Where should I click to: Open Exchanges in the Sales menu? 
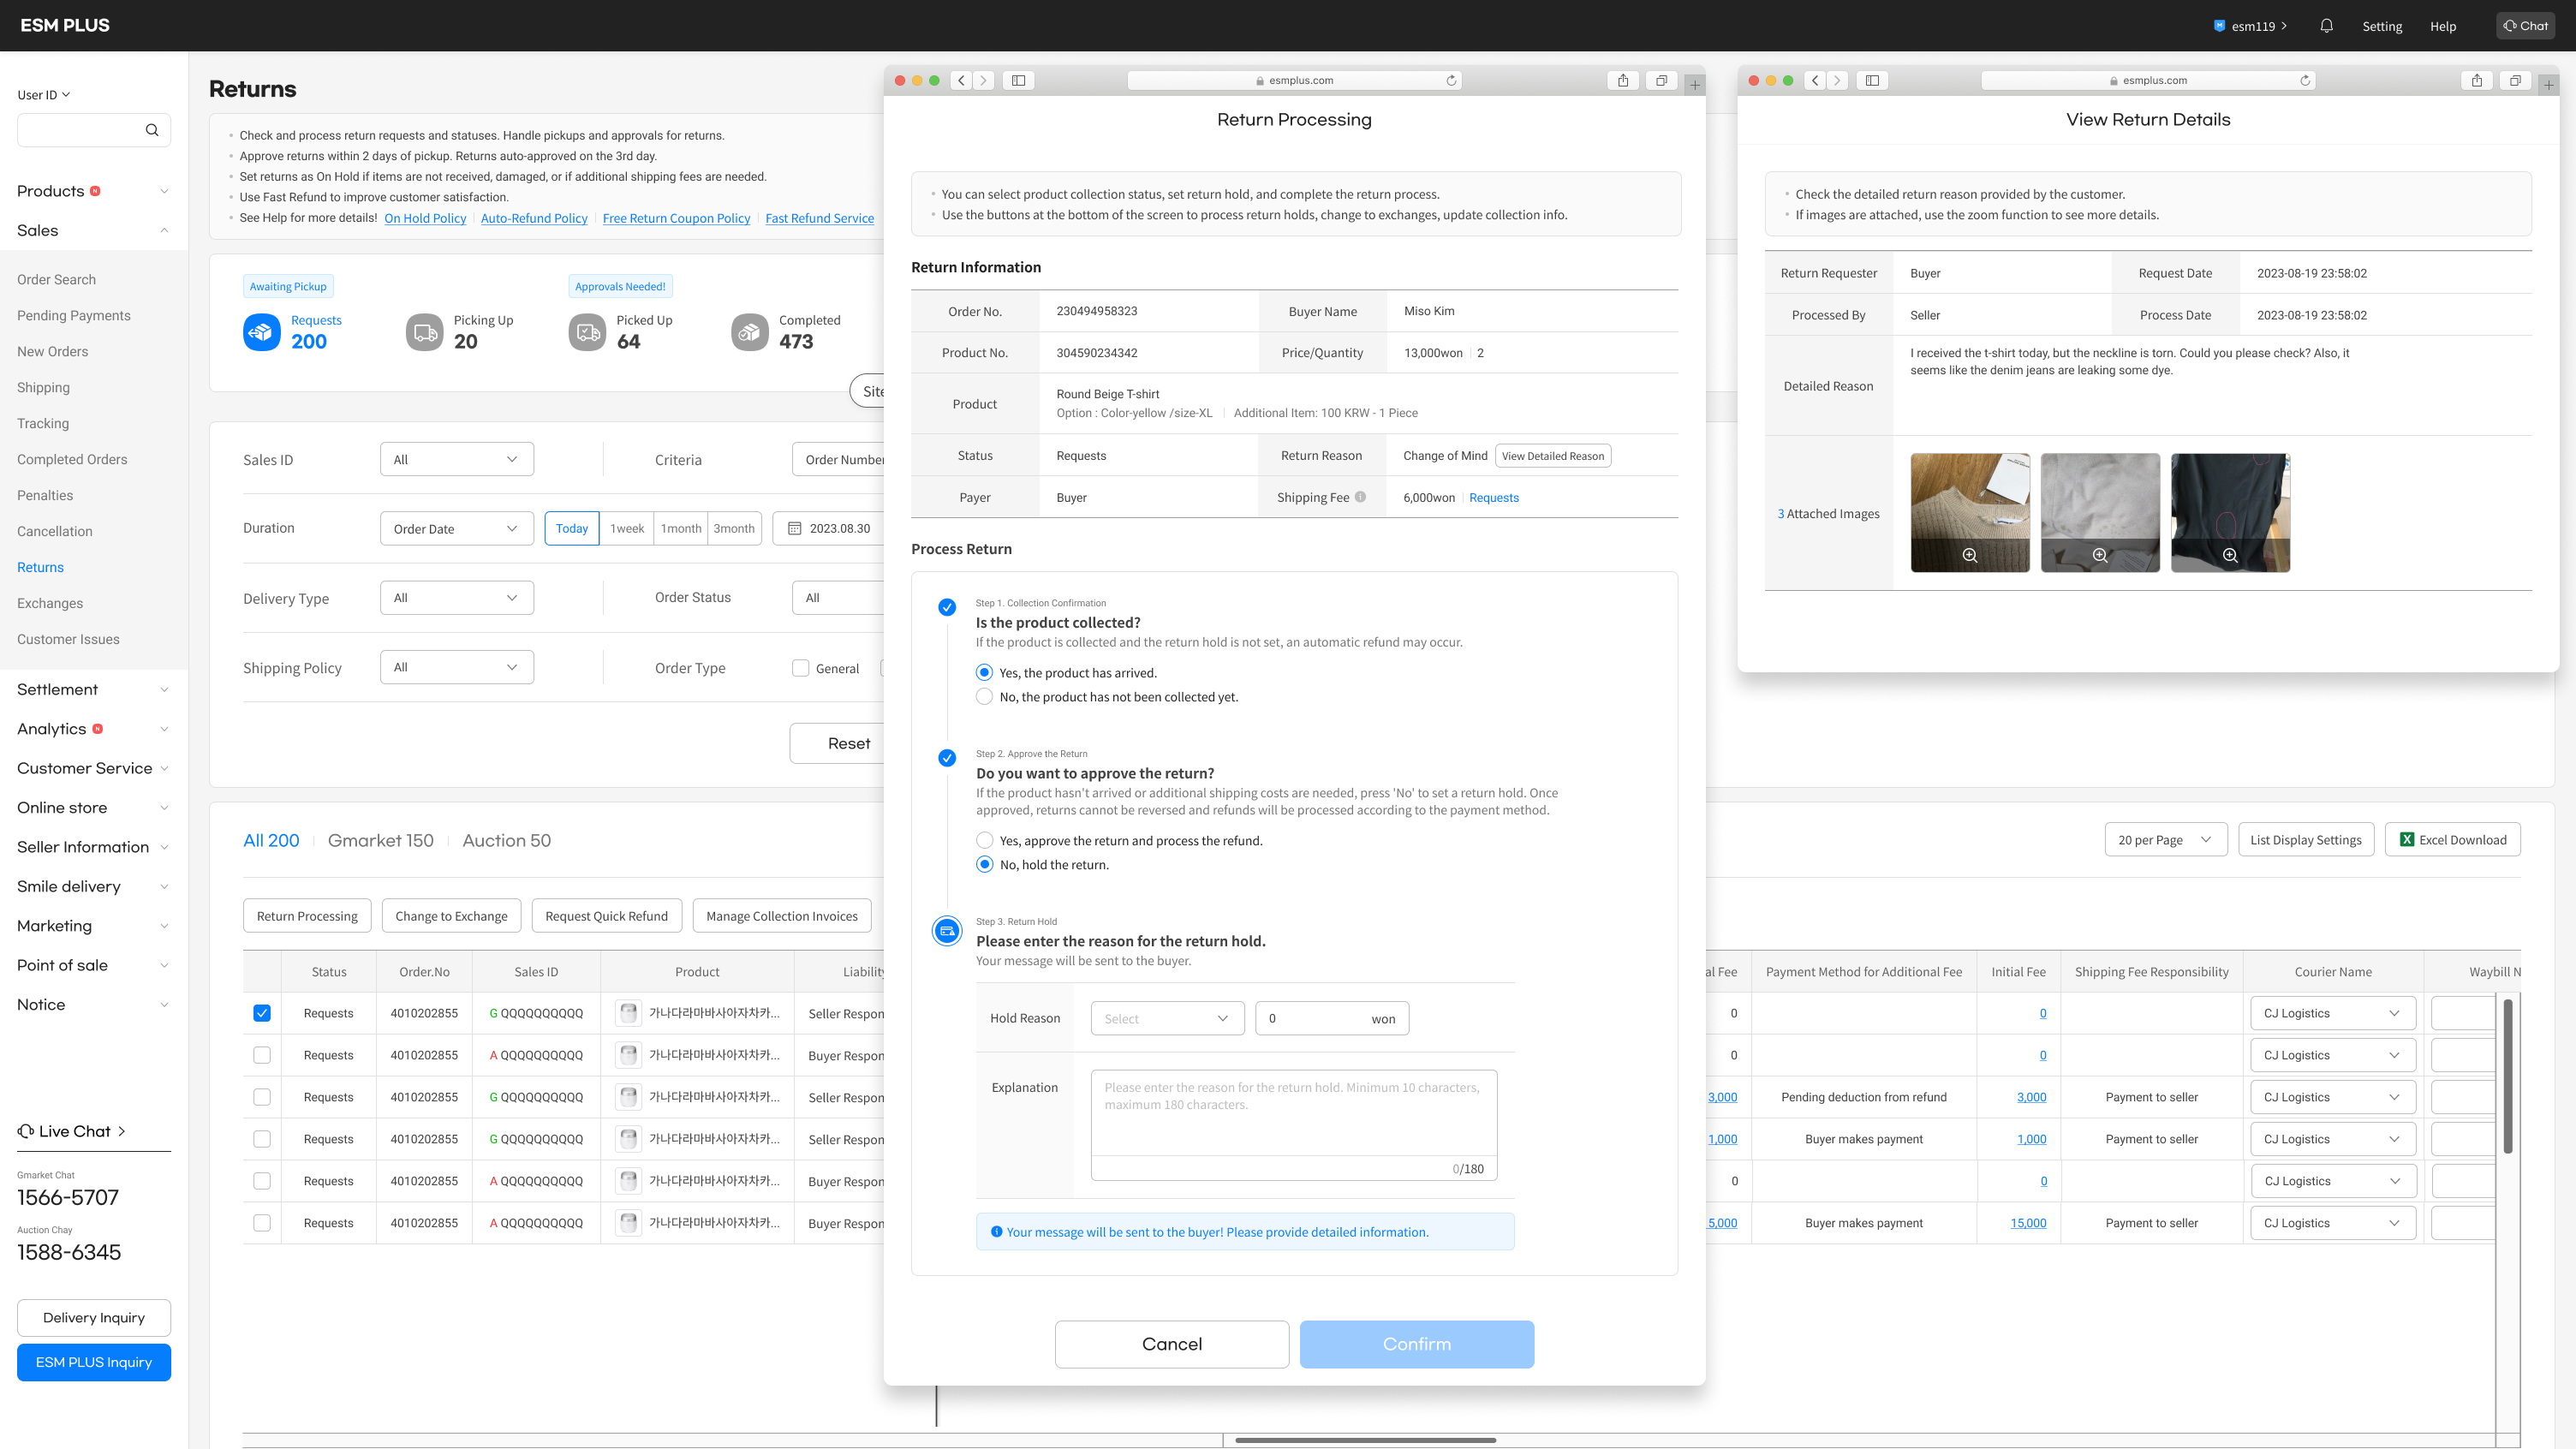tap(50, 603)
